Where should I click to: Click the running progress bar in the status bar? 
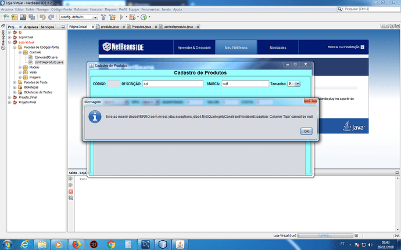coord(325,235)
